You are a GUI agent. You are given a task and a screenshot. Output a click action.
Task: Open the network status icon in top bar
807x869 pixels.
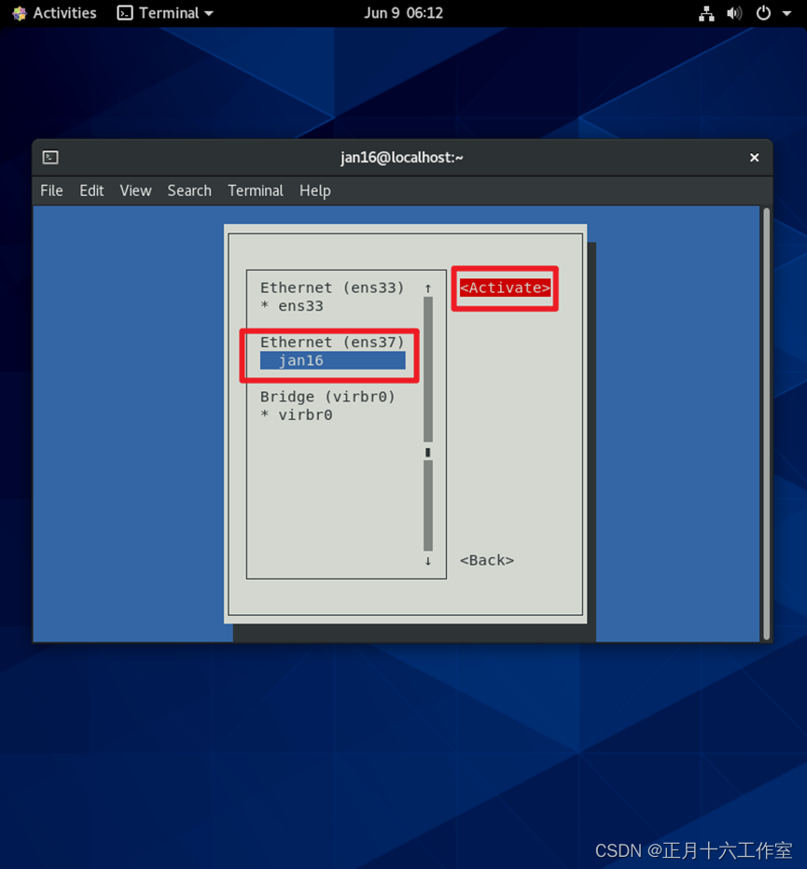tap(706, 13)
